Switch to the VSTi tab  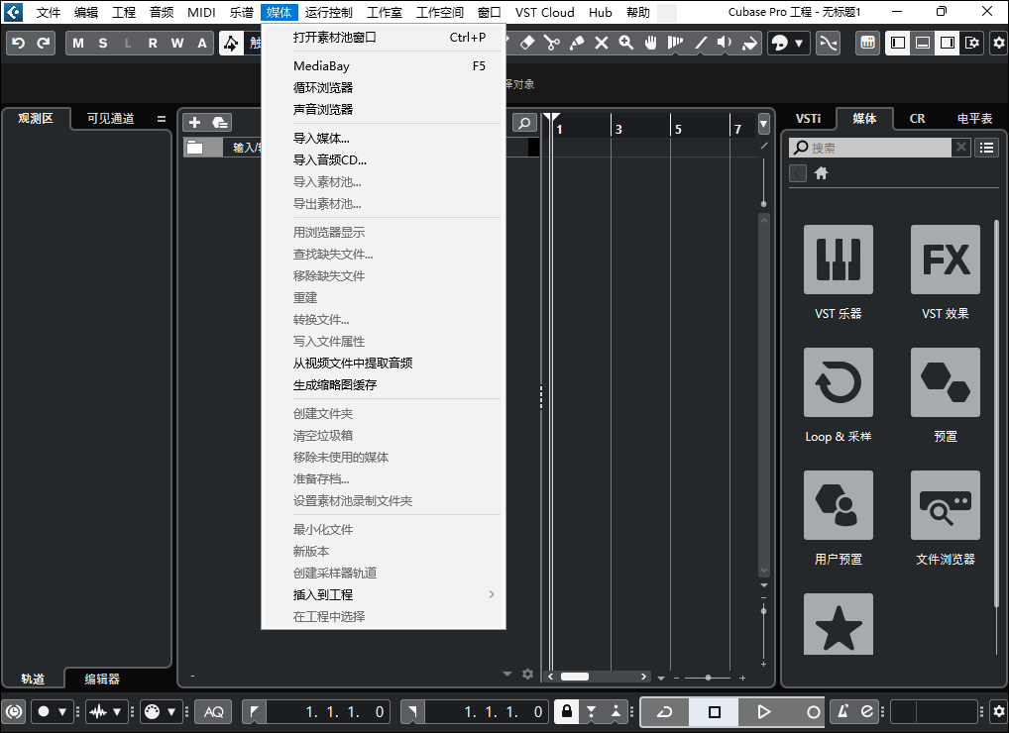click(808, 118)
